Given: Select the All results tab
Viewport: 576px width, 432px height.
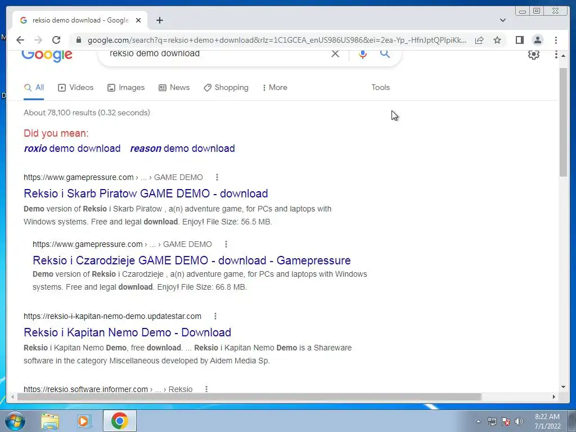Looking at the screenshot, I should pos(34,87).
